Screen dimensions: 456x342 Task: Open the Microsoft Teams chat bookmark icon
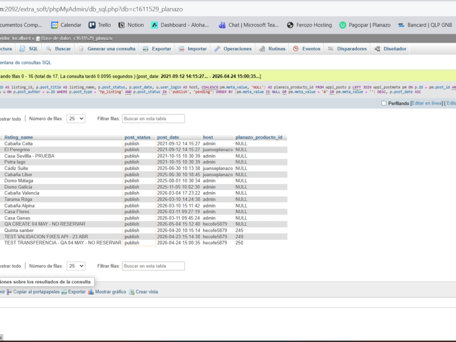(x=222, y=25)
